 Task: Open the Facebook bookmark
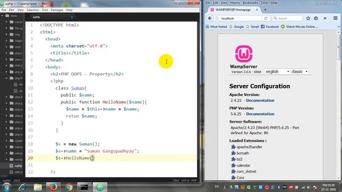pos(270,27)
